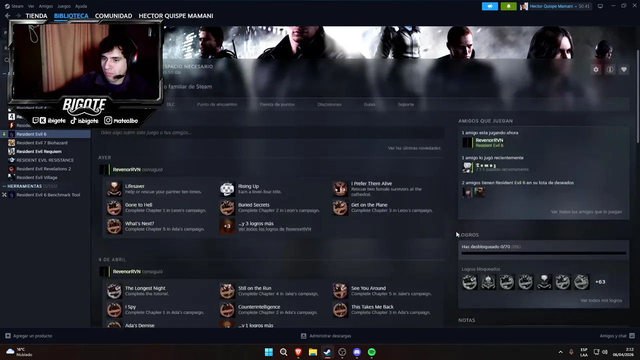640x360 pixels.
Task: Open the +3 more achievements badge
Action: coord(227,226)
